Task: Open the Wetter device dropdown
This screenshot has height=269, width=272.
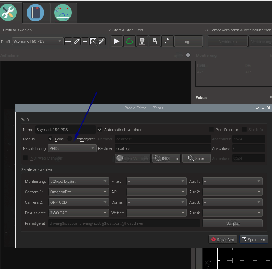Action: pos(157,213)
